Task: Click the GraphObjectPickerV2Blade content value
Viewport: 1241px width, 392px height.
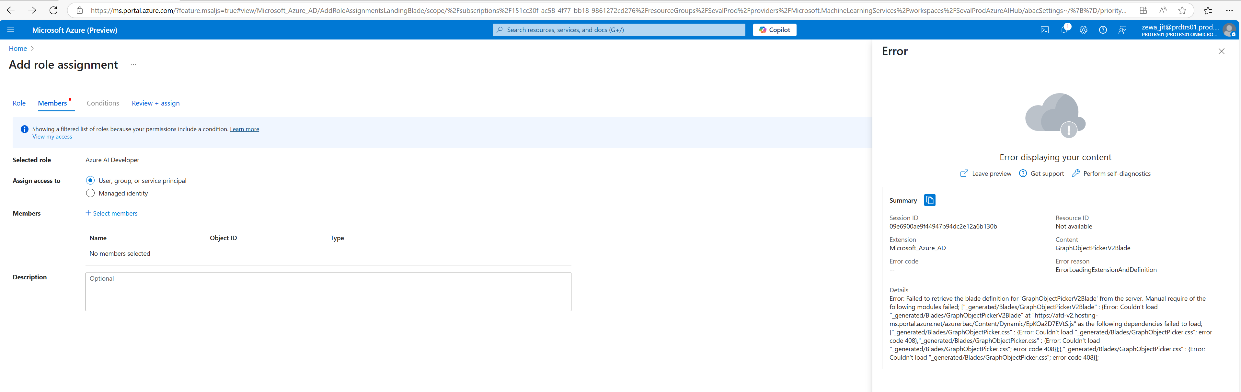Action: pyautogui.click(x=1093, y=248)
